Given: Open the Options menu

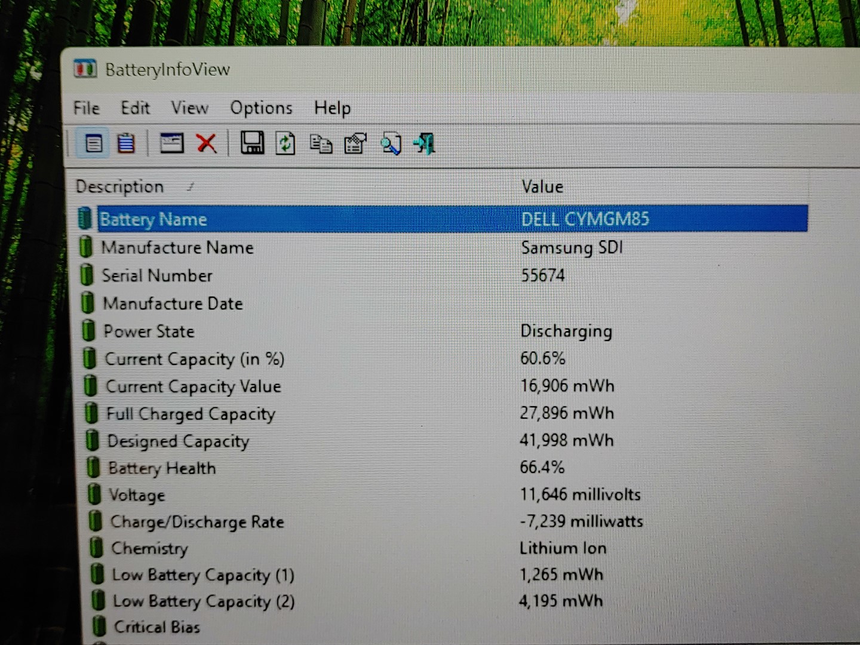Looking at the screenshot, I should tap(261, 108).
